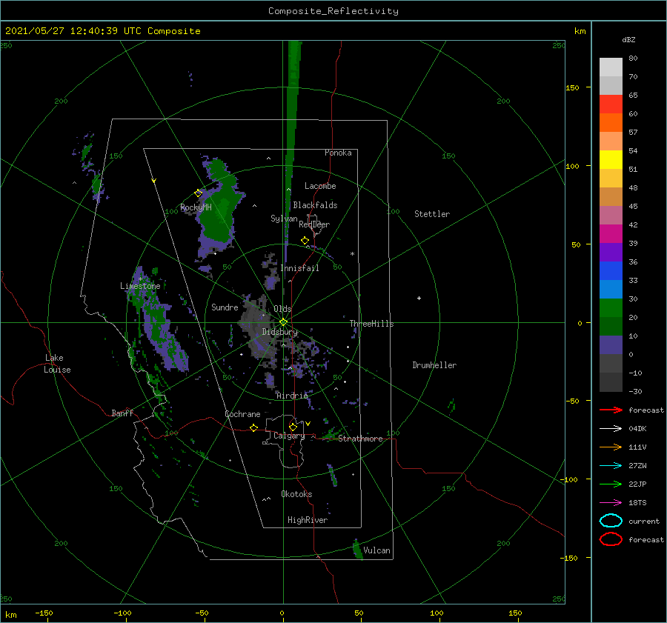The image size is (667, 623).
Task: Click the Calgary city label
Action: [x=289, y=436]
